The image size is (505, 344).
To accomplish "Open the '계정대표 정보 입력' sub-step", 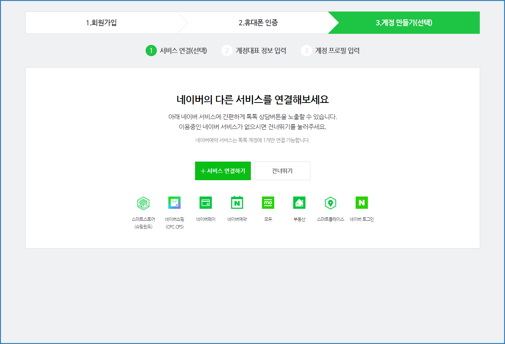I will pos(261,51).
